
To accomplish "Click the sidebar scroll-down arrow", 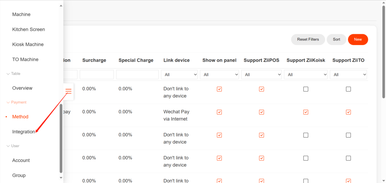I will pos(61,177).
